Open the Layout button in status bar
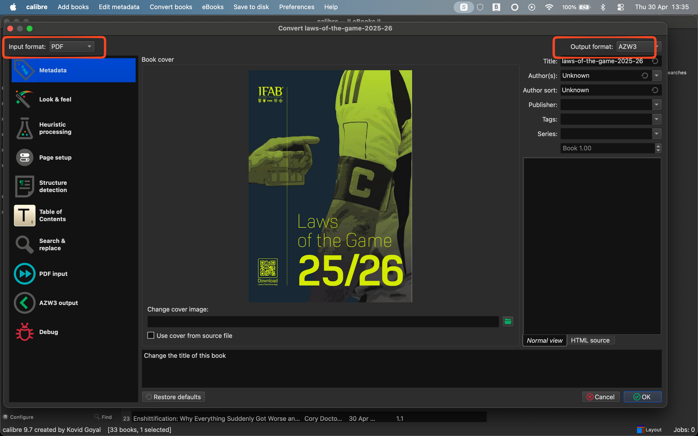Viewport: 698px width, 436px height. (x=649, y=430)
